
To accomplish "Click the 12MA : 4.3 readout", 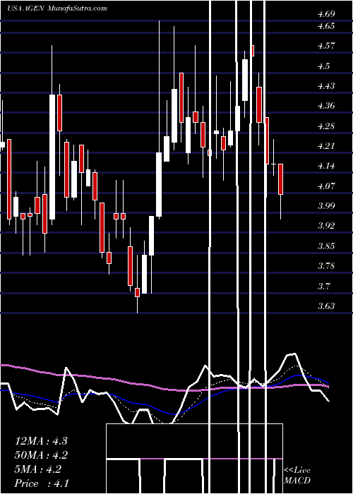I will coord(41,441).
